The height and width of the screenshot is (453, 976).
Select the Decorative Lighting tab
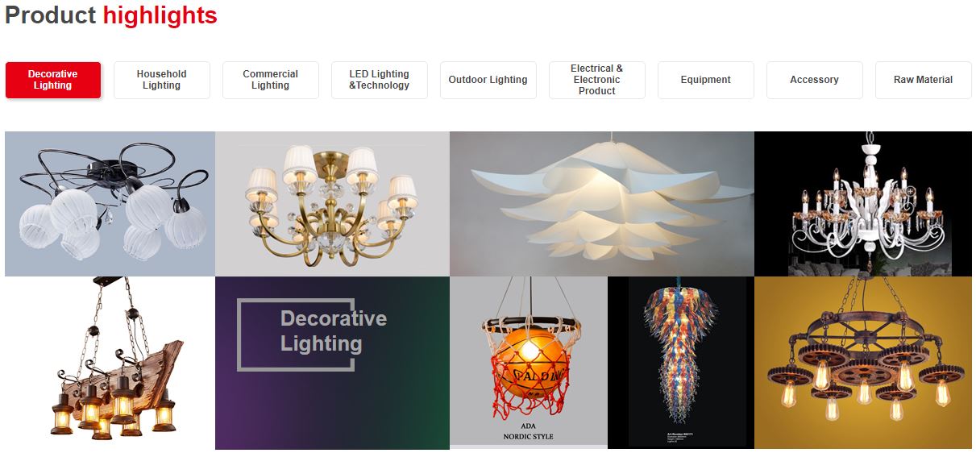(53, 80)
